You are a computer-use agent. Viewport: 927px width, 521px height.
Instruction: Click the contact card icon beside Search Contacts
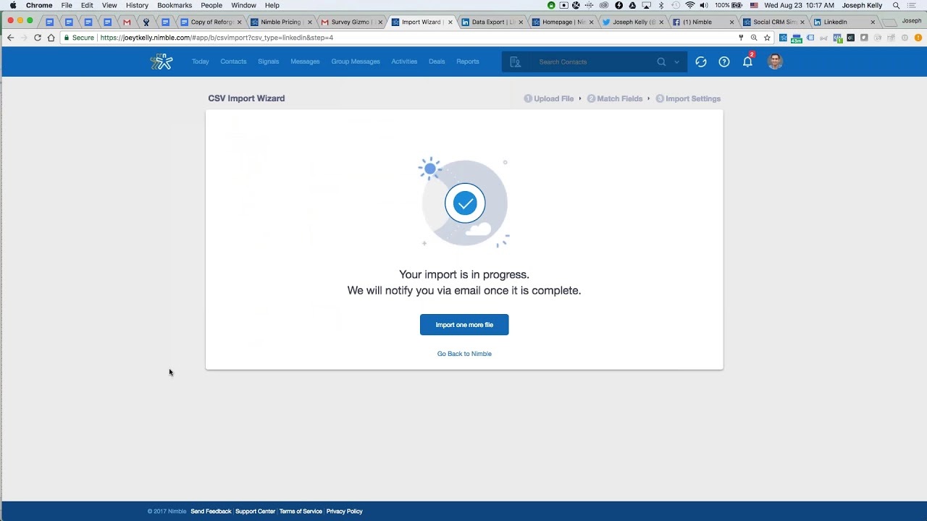(x=516, y=62)
